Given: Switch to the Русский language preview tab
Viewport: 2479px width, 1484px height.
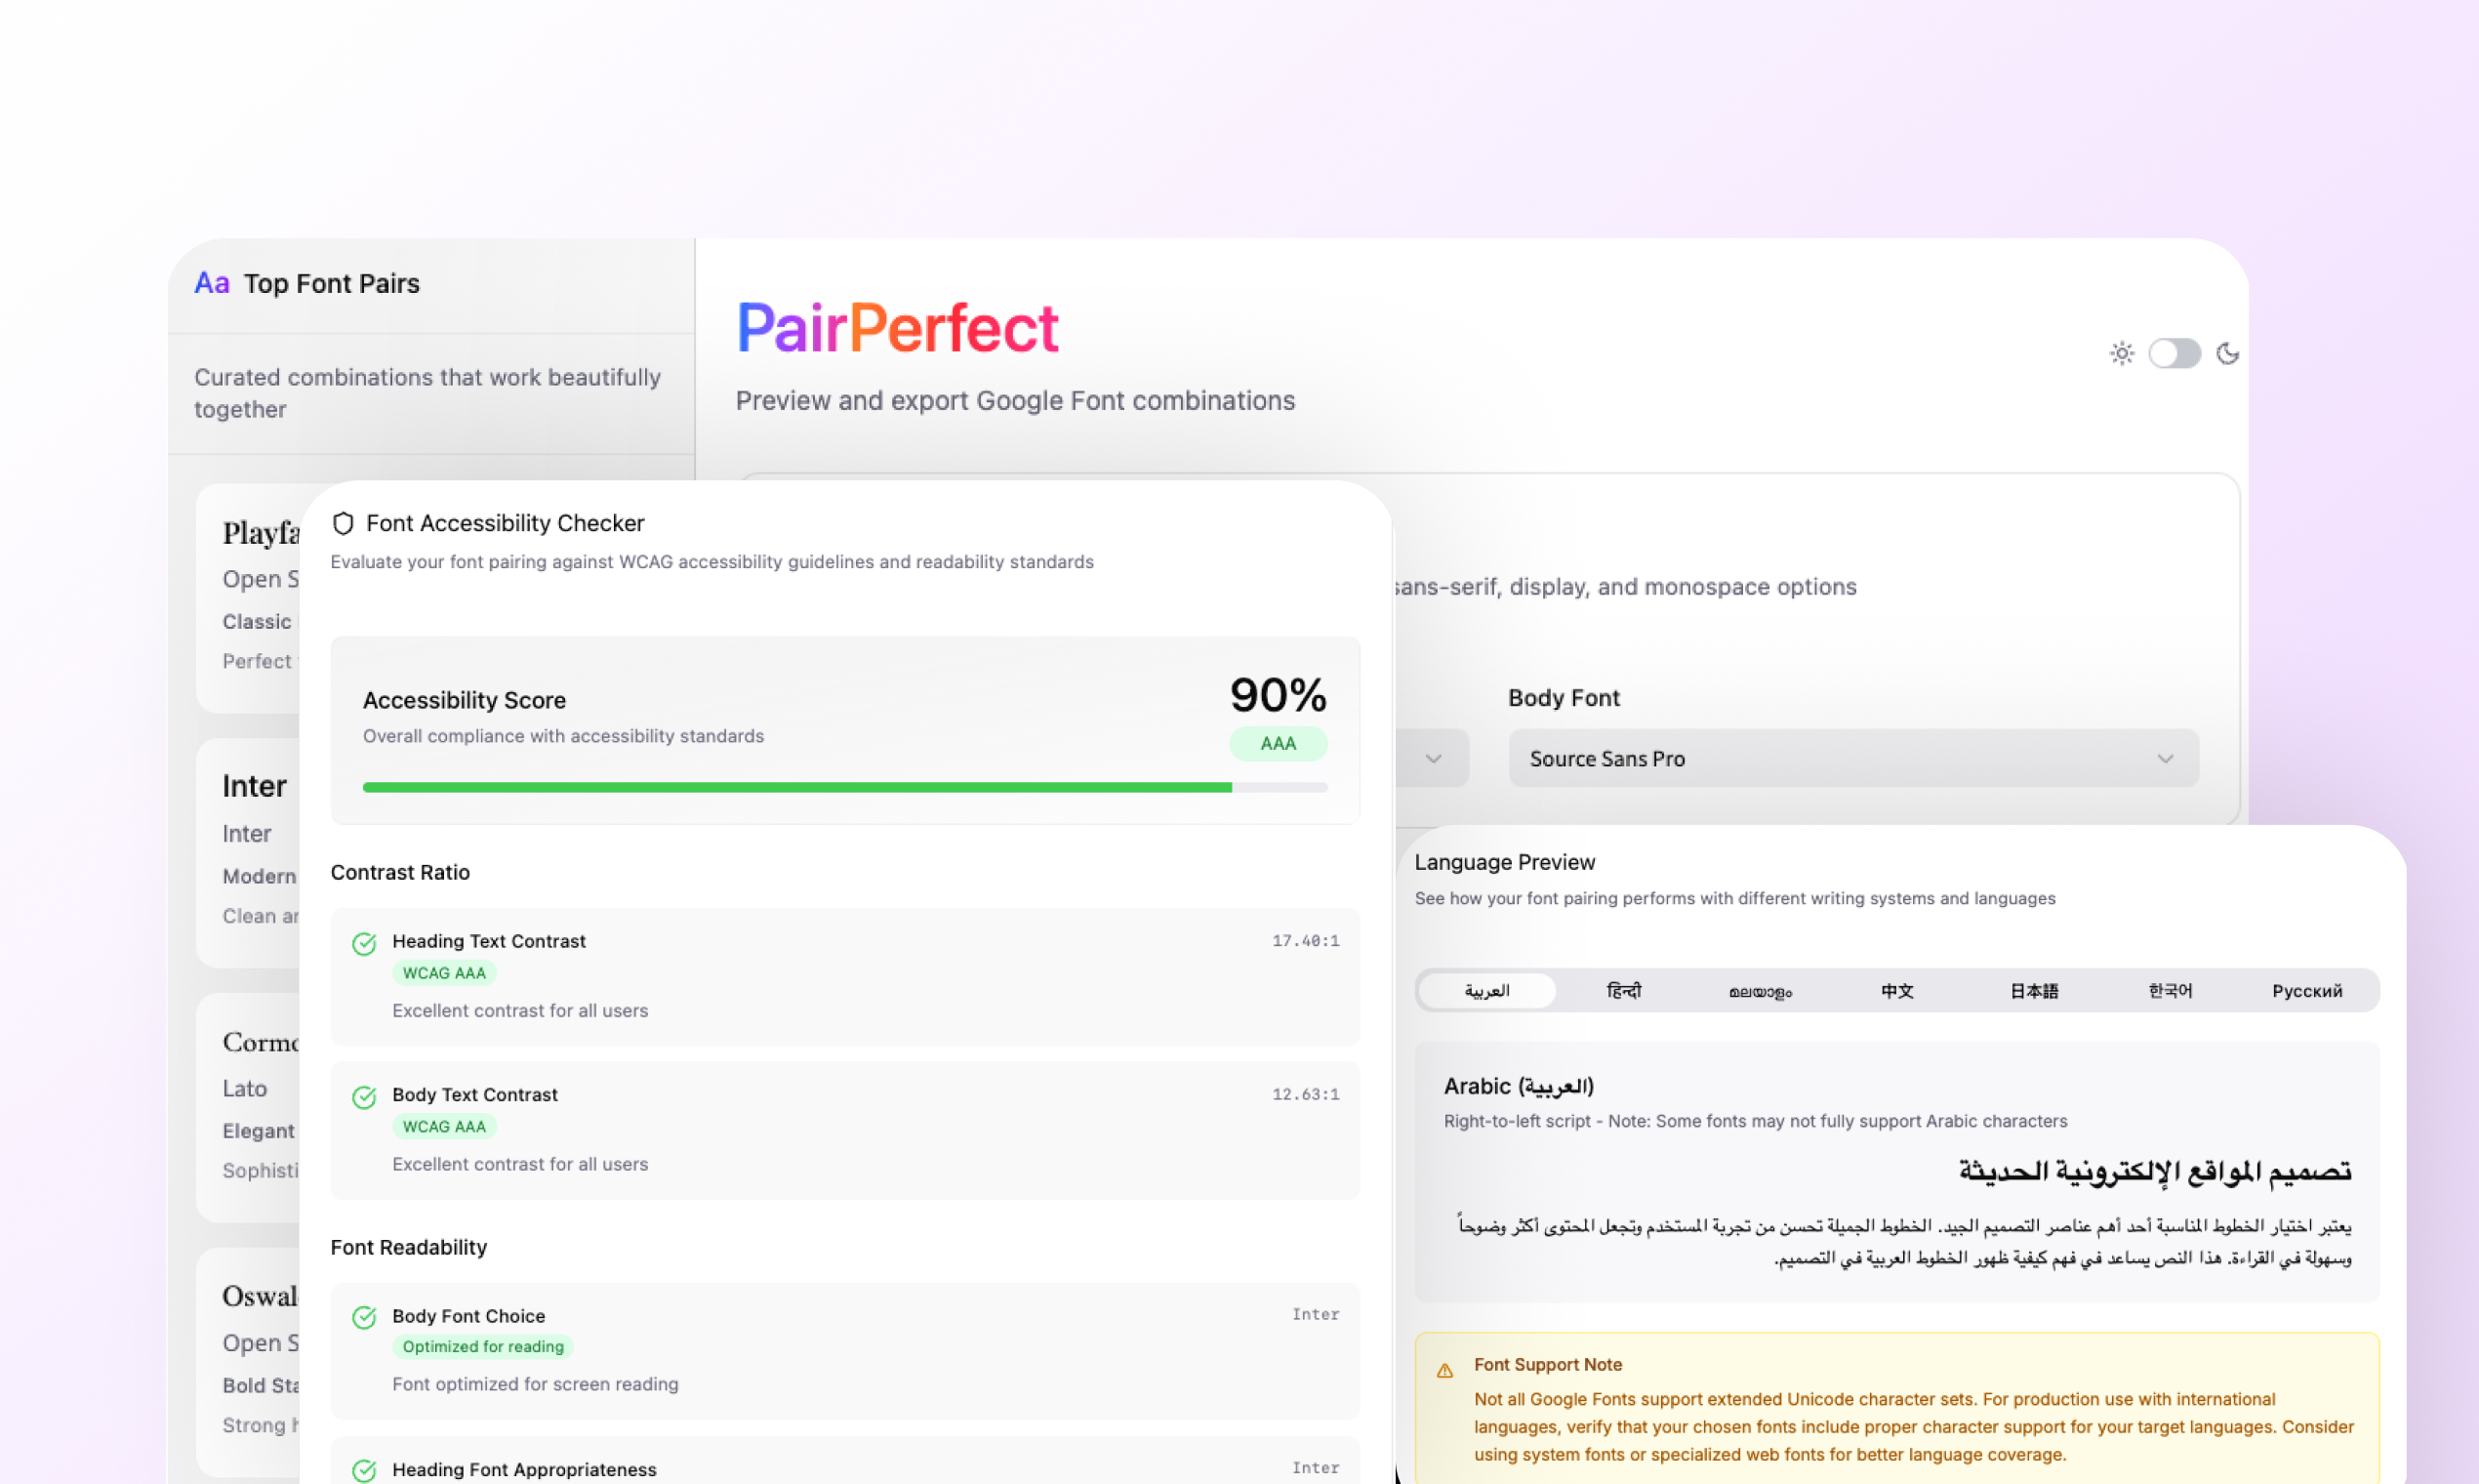Looking at the screenshot, I should point(2306,990).
